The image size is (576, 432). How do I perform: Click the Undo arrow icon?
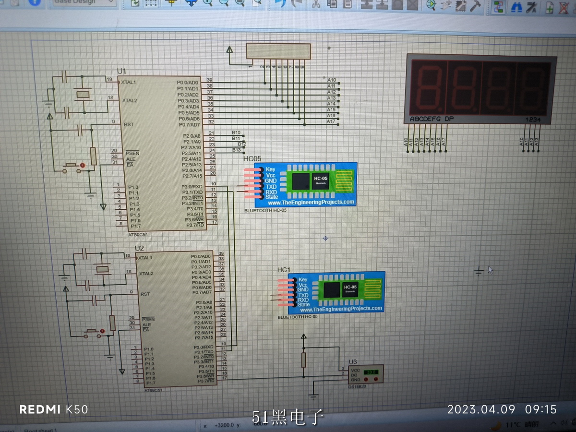point(280,4)
